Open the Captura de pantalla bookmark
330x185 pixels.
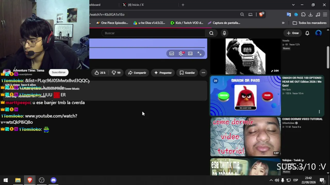[224, 23]
